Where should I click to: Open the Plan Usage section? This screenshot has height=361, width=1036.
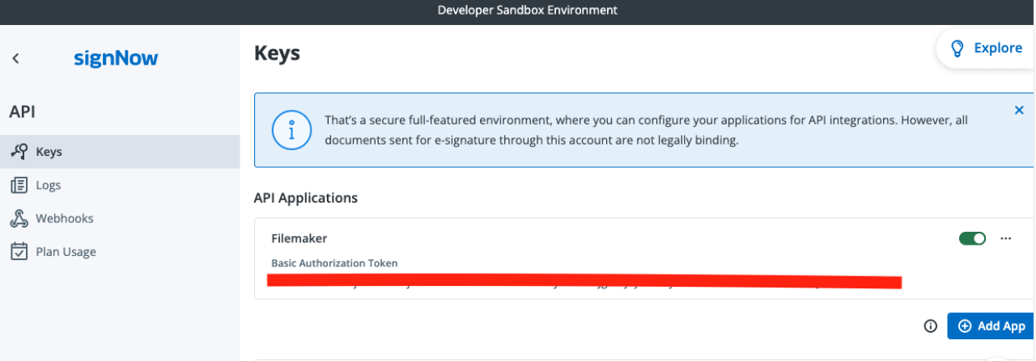click(x=120, y=251)
